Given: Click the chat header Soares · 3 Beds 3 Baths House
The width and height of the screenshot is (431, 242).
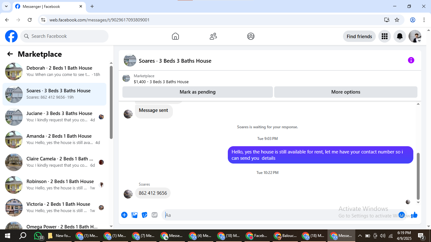Looking at the screenshot, I should click(175, 61).
